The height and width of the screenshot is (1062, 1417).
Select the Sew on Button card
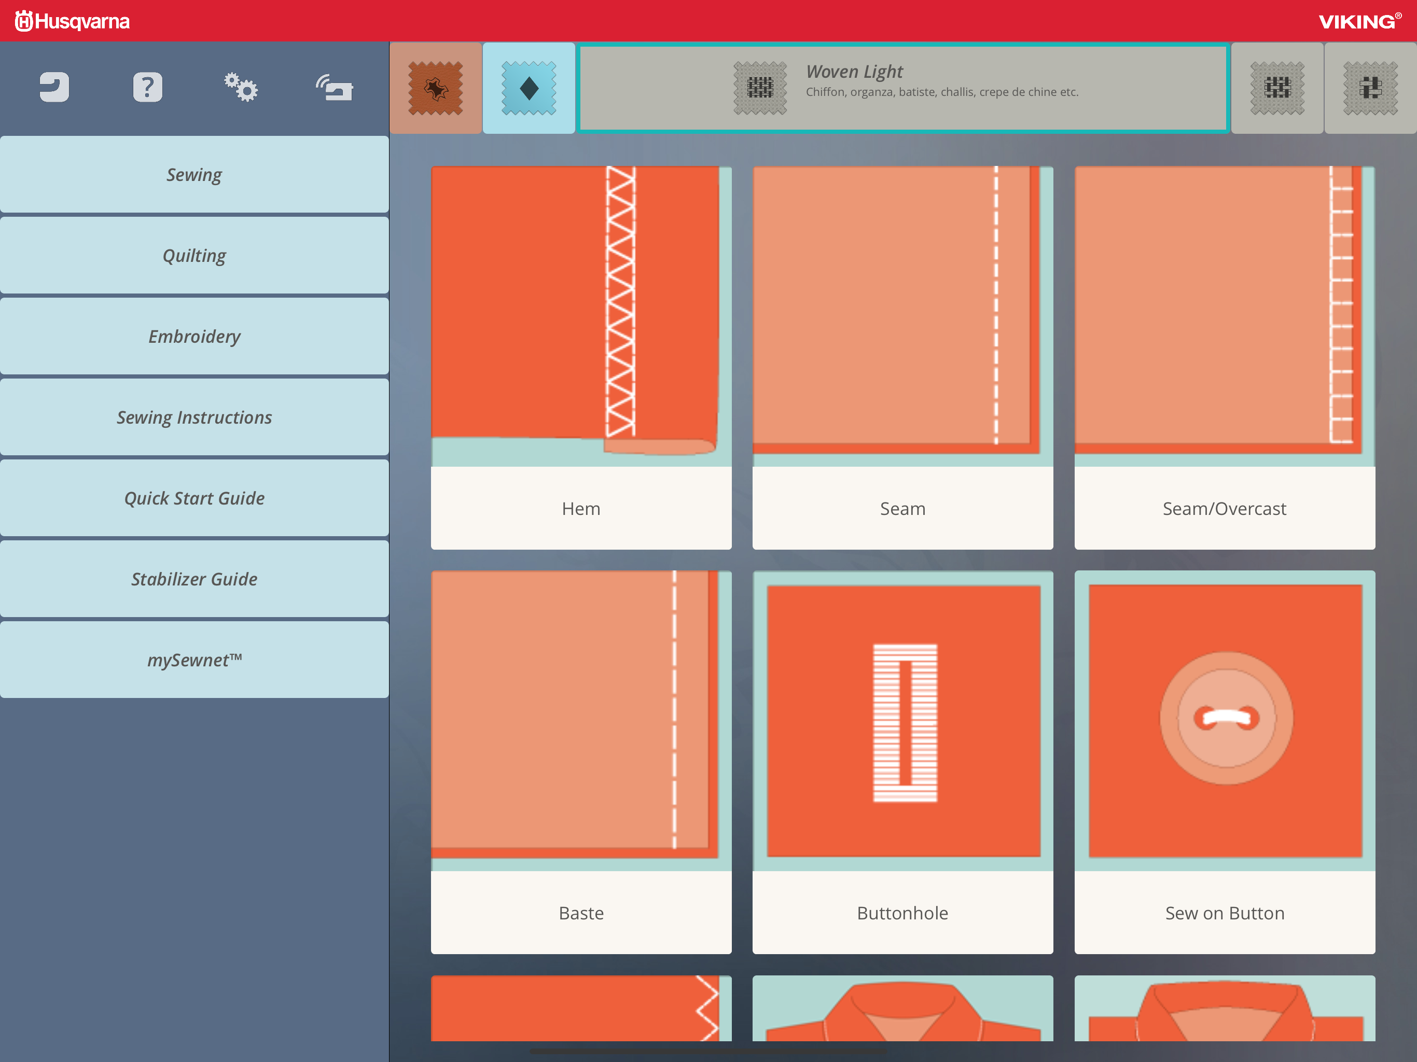click(1225, 762)
